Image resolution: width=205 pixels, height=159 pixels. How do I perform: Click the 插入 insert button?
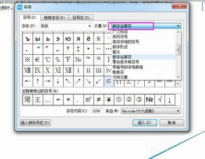click(x=145, y=123)
